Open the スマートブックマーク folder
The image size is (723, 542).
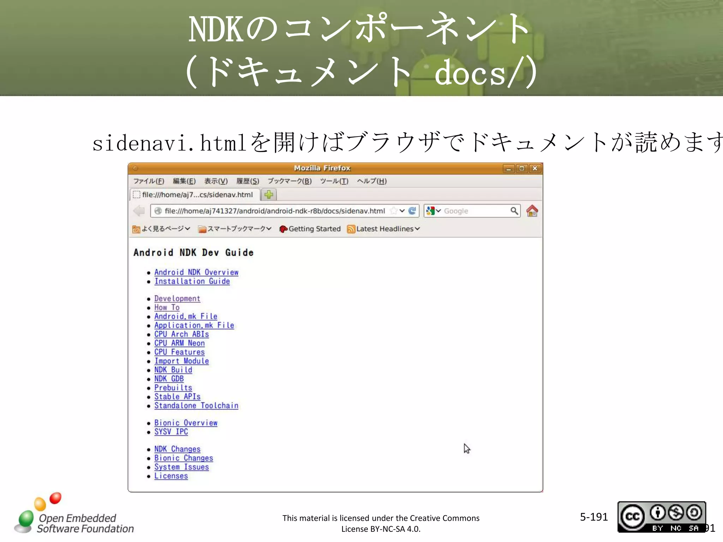point(235,229)
